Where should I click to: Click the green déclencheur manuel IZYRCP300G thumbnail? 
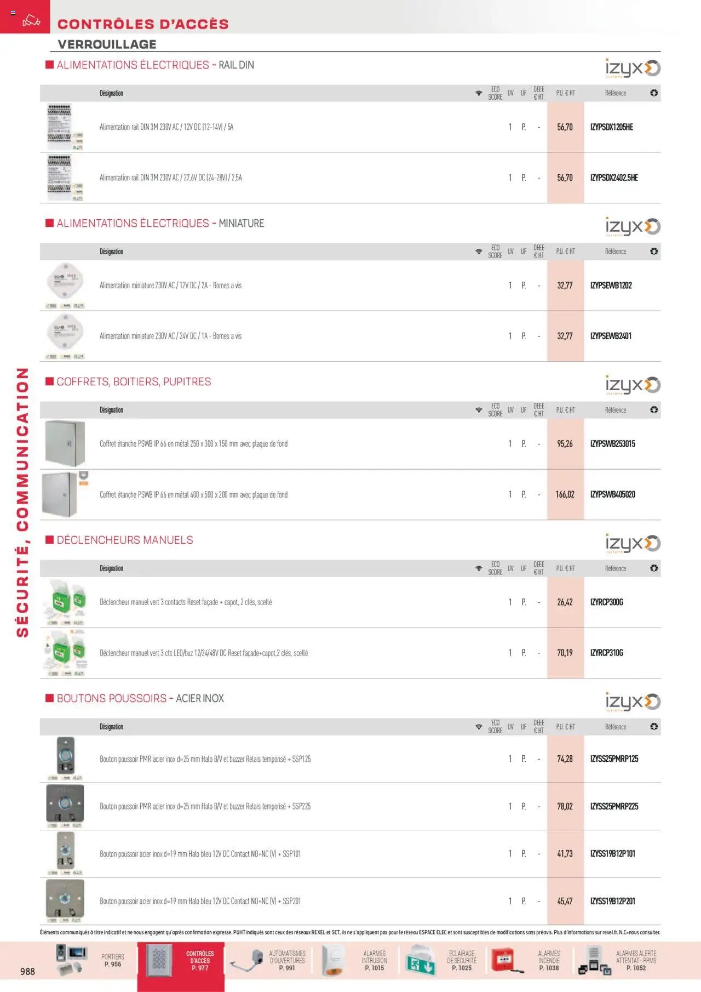(65, 602)
